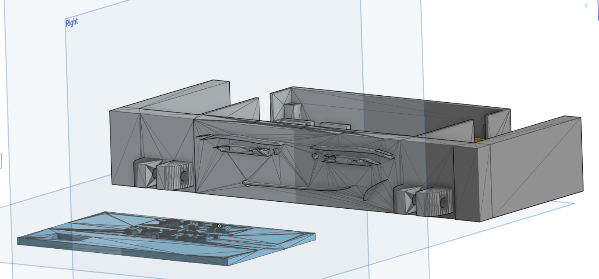The height and width of the screenshot is (279, 599).
Task: Select the orange part inside the housing
Action: [x=479, y=140]
